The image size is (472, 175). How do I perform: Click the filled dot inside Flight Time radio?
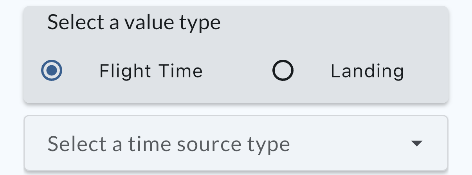(52, 71)
